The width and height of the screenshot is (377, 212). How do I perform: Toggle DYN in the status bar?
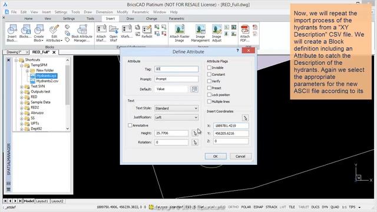[325, 207]
